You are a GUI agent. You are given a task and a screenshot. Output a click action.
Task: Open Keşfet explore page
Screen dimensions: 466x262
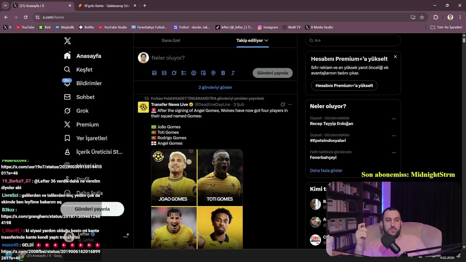tap(78, 70)
